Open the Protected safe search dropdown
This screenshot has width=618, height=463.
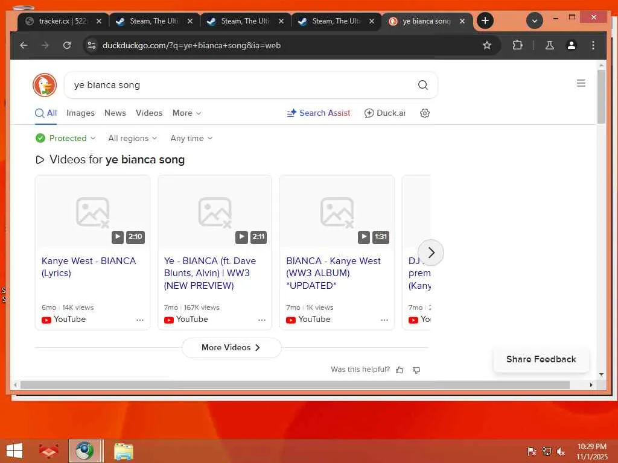point(65,138)
